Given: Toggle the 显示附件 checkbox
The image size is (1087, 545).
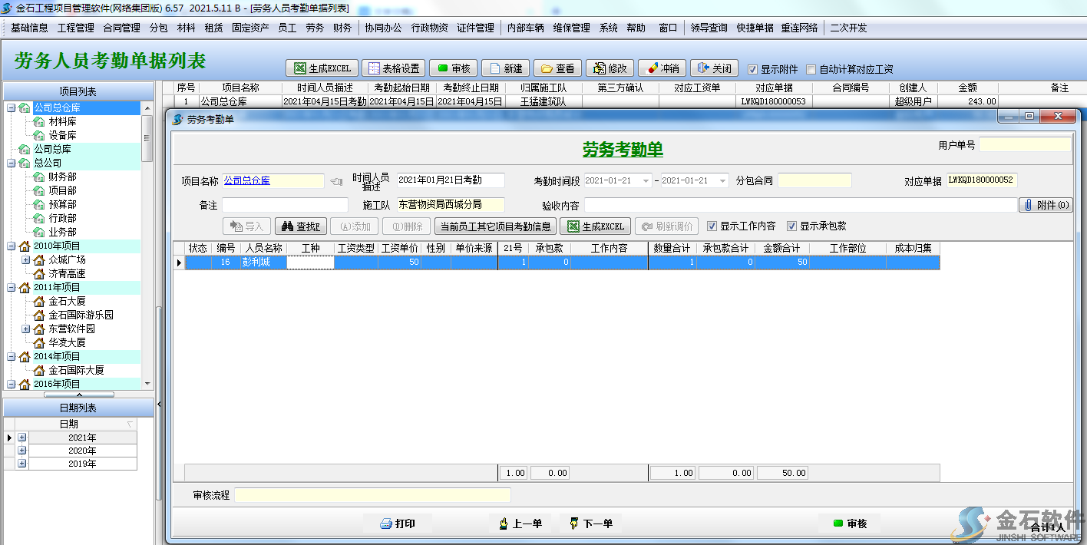Looking at the screenshot, I should coord(753,69).
